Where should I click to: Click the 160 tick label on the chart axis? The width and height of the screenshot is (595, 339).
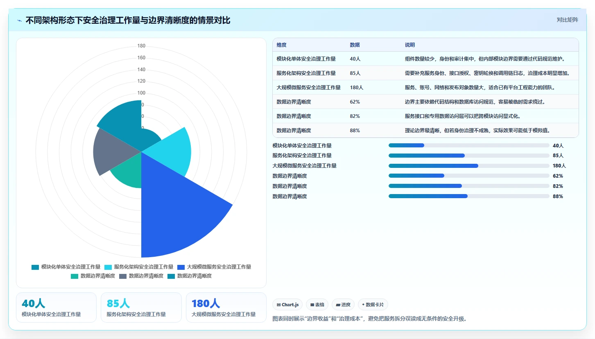pos(141,58)
